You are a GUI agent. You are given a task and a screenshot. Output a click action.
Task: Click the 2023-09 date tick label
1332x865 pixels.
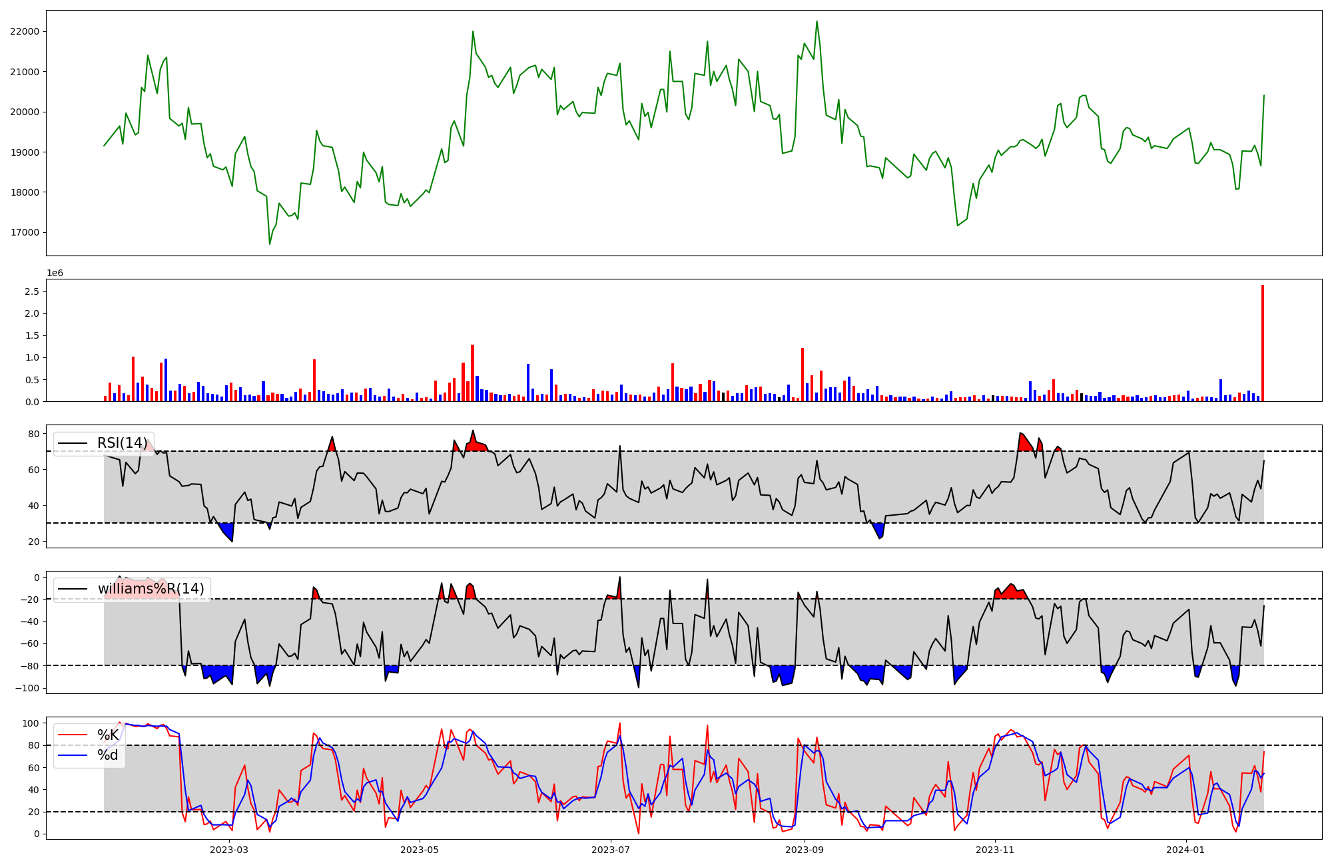click(805, 850)
